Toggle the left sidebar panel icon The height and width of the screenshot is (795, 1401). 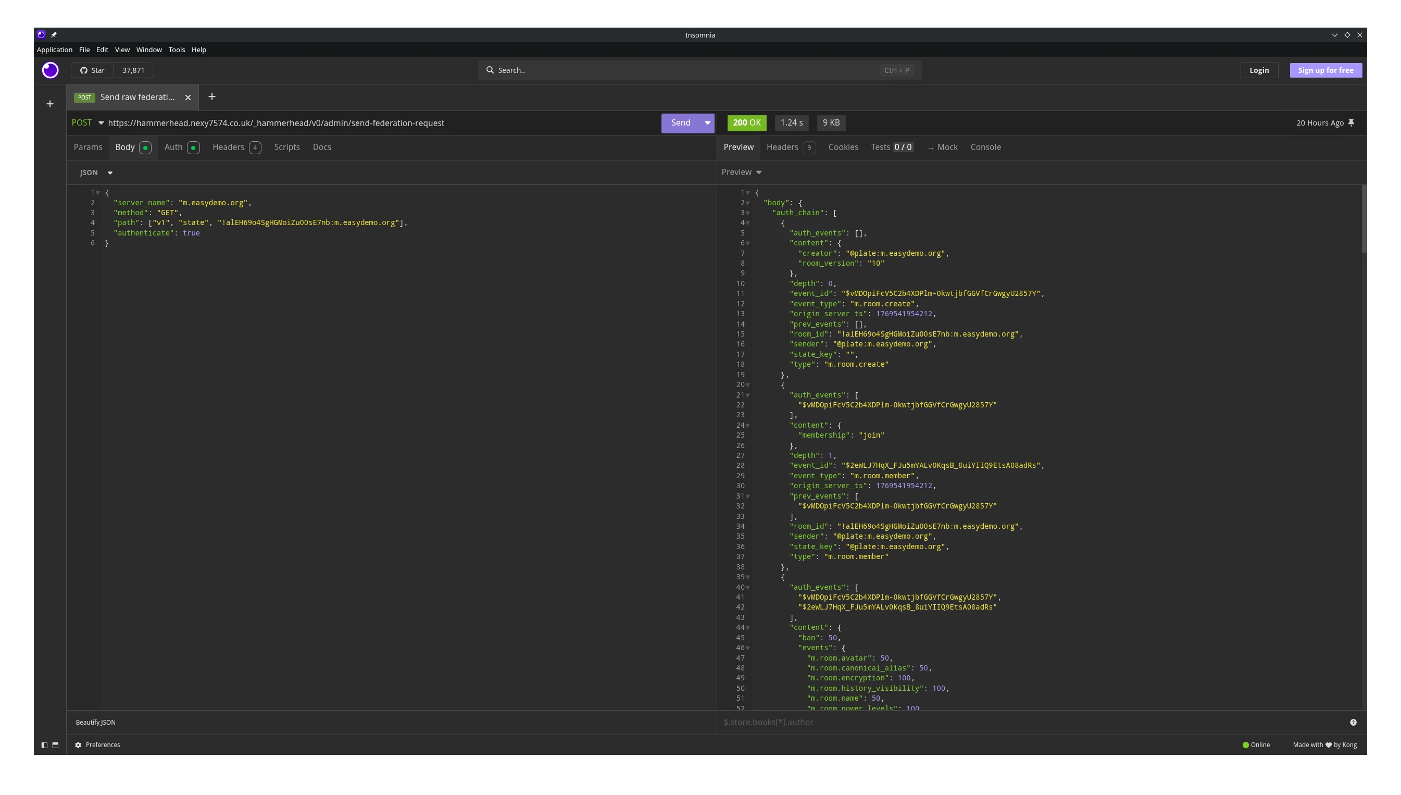pos(45,745)
